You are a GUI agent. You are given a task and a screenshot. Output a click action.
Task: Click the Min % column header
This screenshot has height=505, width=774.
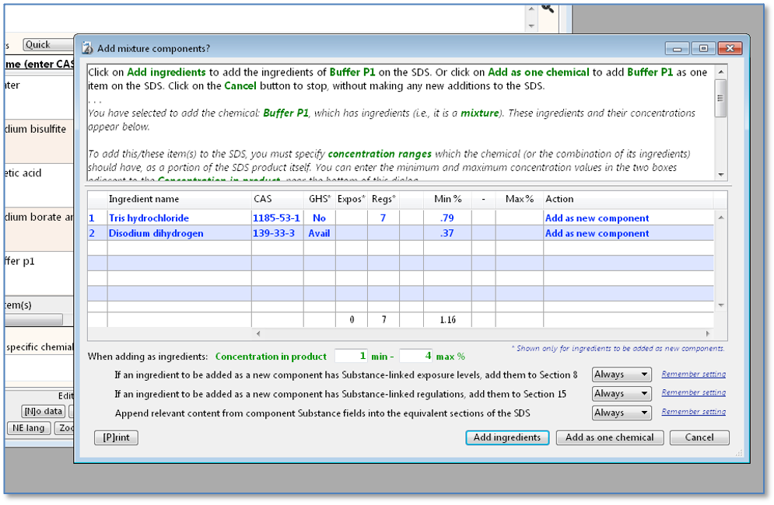coord(448,199)
